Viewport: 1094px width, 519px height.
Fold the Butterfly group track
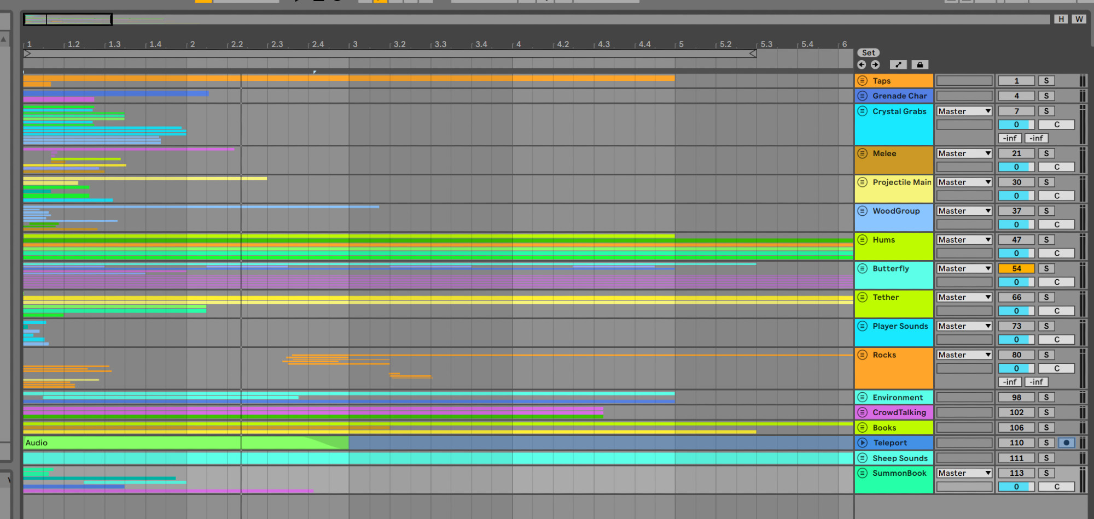click(863, 268)
